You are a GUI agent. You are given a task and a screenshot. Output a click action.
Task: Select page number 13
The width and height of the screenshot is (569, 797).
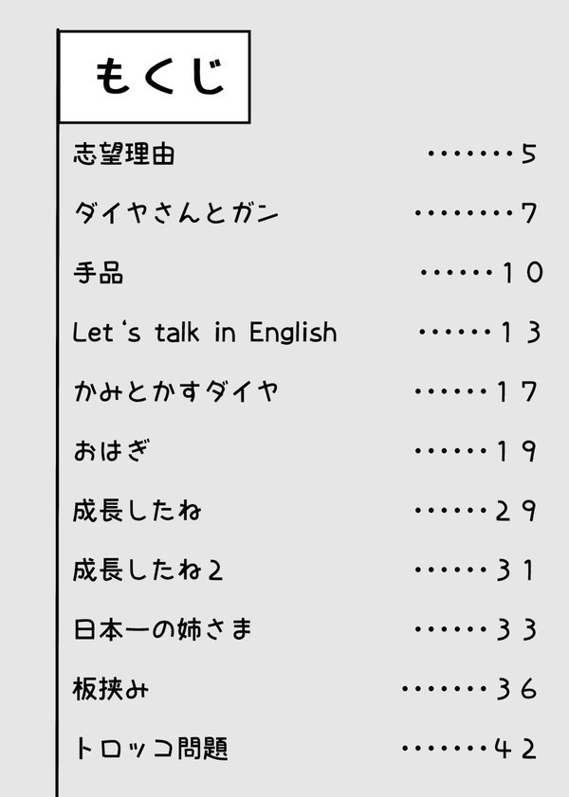521,333
